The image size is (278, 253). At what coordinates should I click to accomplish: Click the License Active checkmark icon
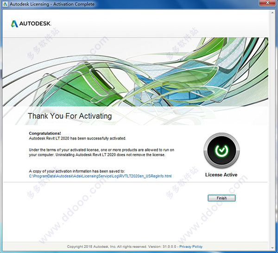click(221, 150)
